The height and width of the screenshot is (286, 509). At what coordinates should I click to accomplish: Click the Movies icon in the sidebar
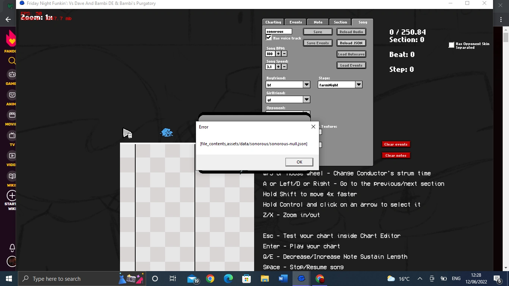[x=11, y=115]
